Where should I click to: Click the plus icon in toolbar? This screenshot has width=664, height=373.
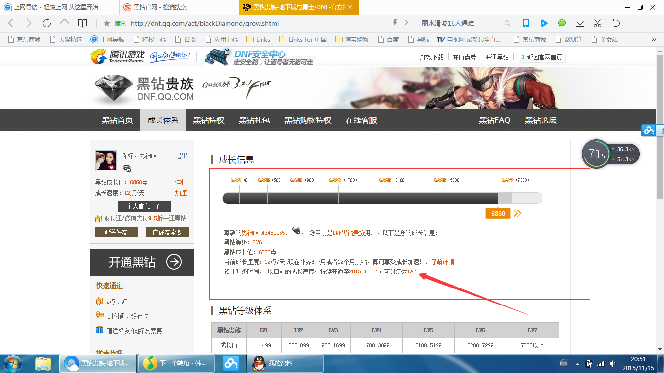tap(634, 23)
